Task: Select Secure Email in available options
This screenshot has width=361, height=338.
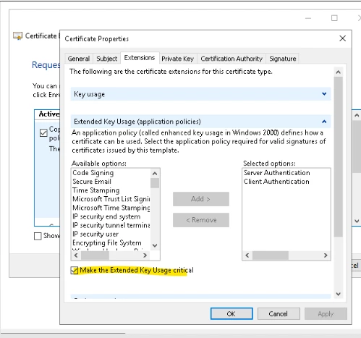Action: [x=92, y=182]
